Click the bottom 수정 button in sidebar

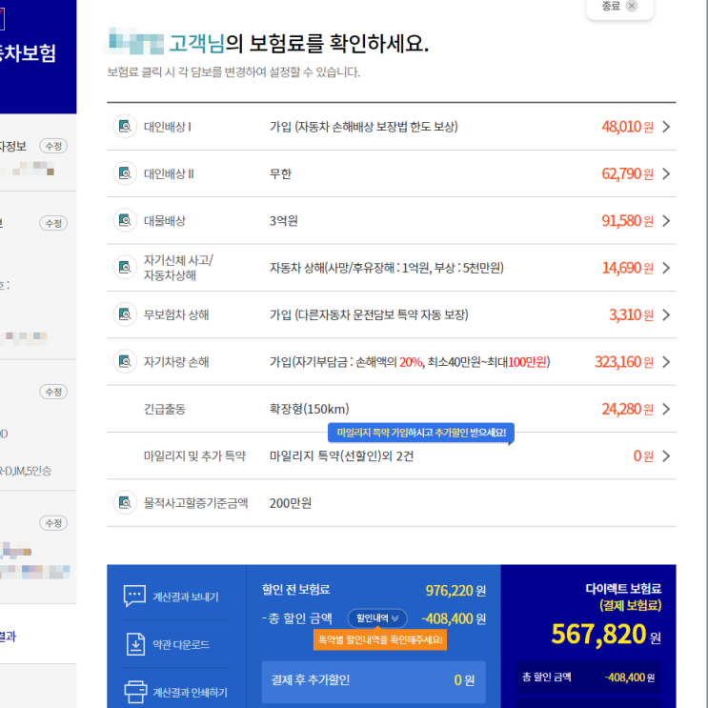coord(53,523)
